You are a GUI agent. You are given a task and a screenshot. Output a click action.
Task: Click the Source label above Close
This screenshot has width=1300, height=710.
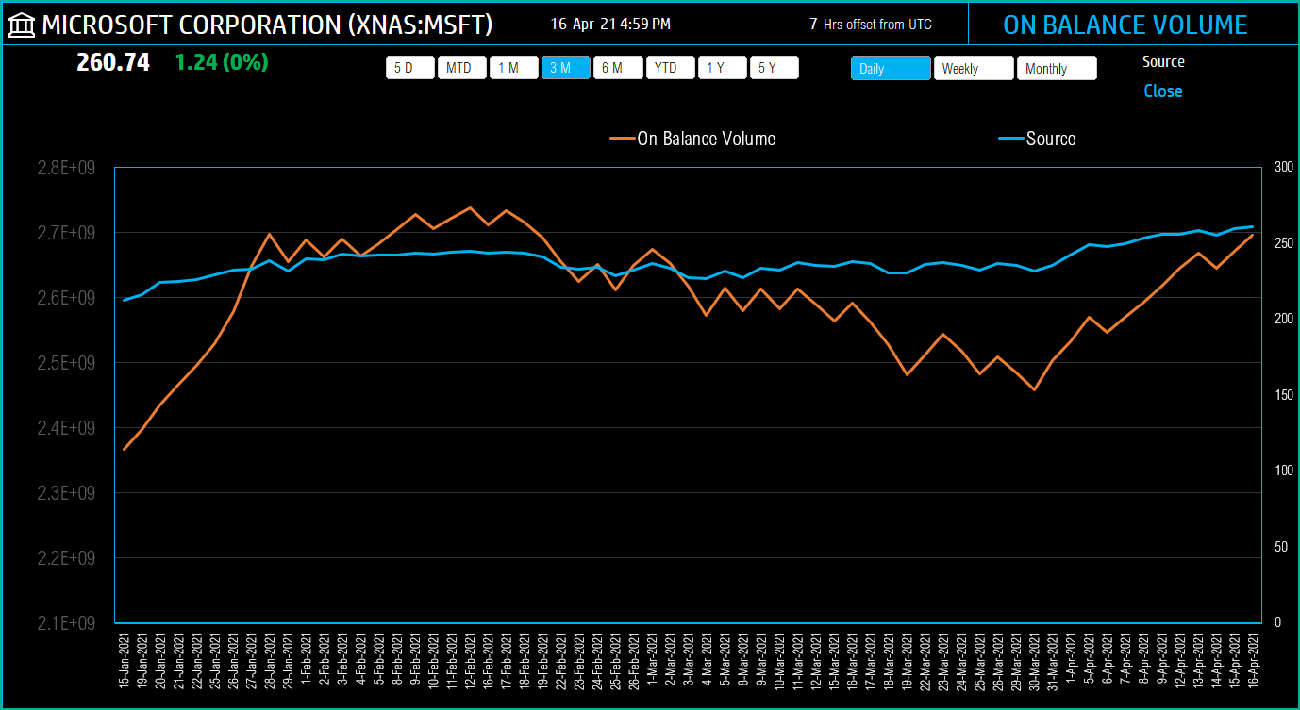point(1163,62)
